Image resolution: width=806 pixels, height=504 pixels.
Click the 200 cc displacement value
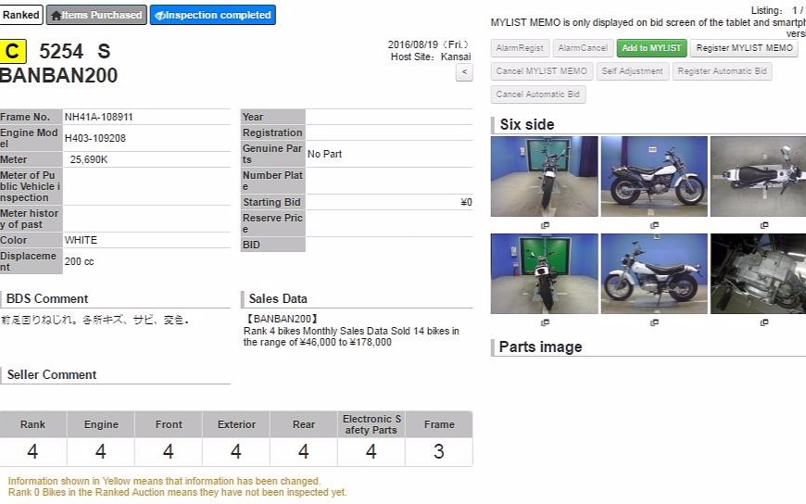[79, 261]
